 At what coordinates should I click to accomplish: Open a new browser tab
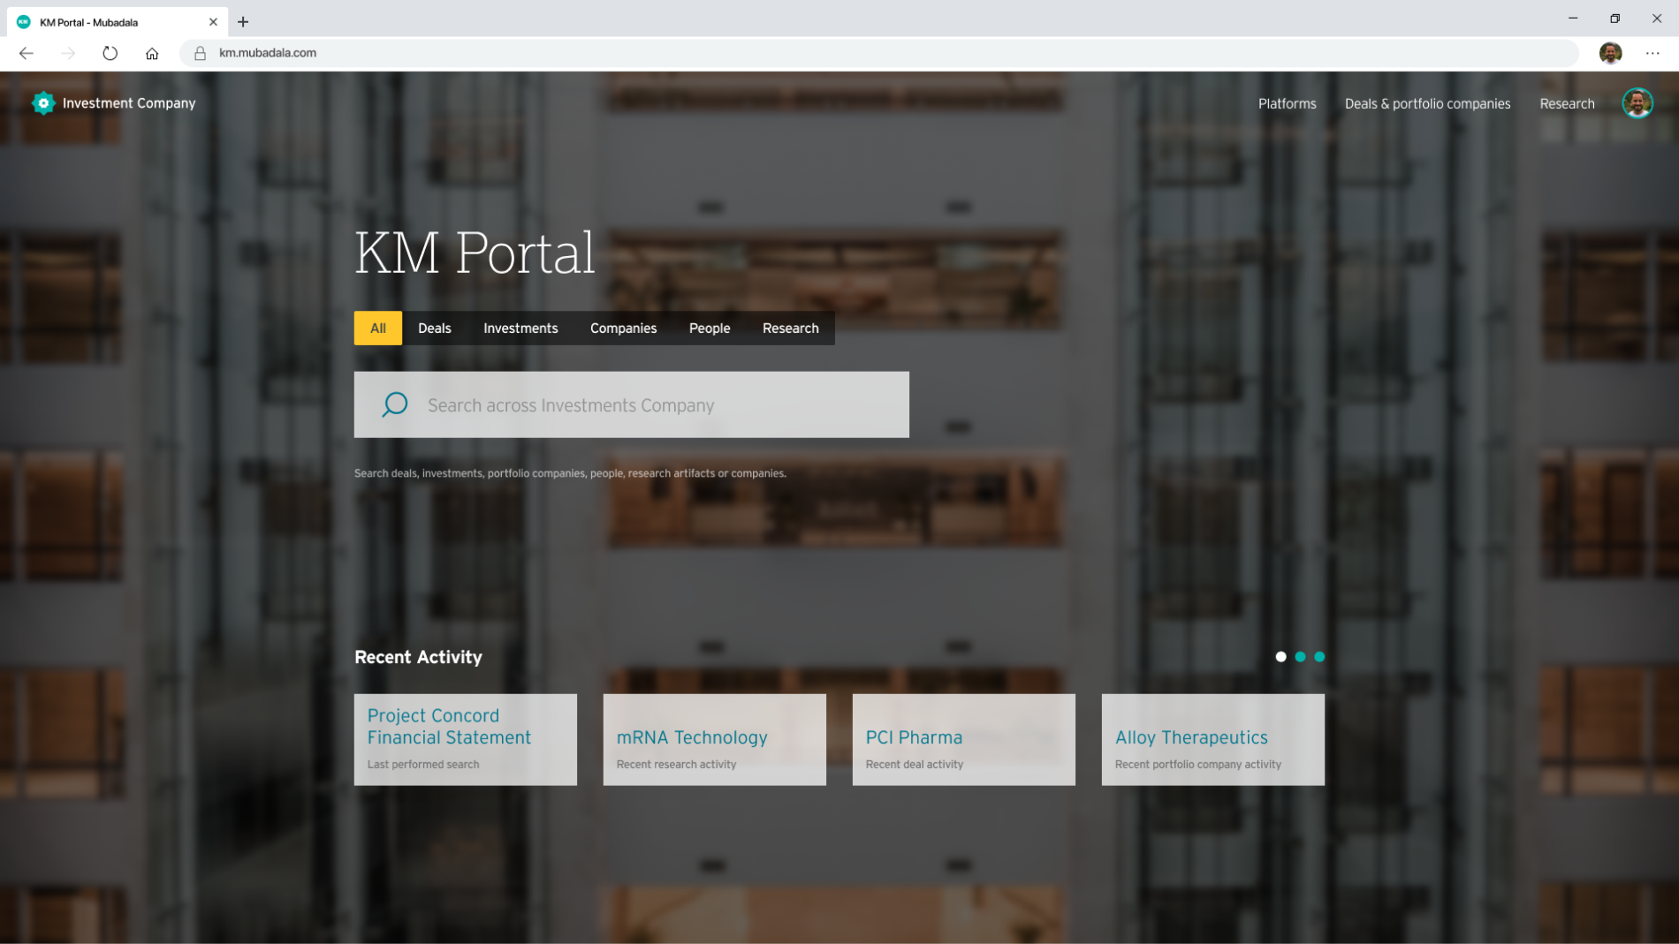point(243,22)
